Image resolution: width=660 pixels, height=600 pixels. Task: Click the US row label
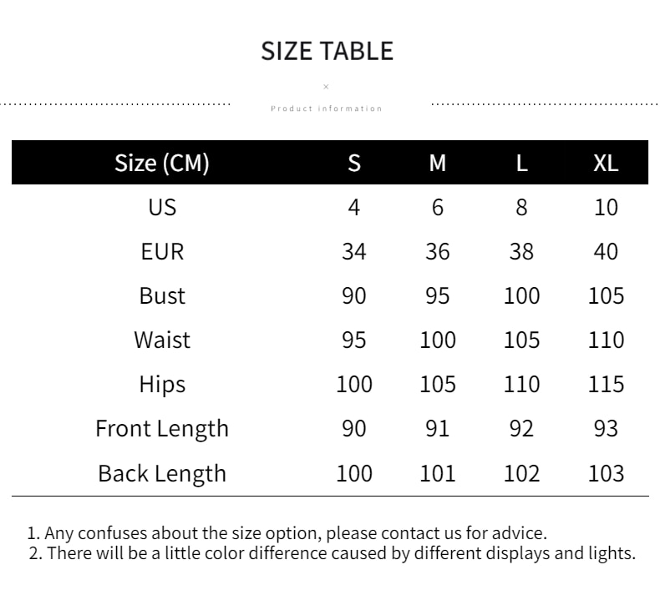[162, 207]
